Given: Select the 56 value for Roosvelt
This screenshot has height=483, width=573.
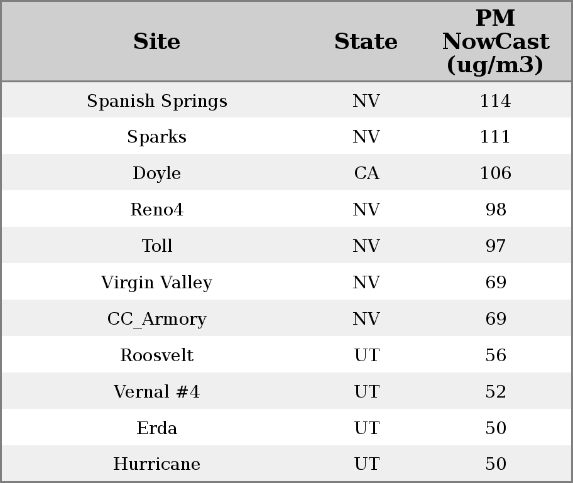Looking at the screenshot, I should [495, 355].
